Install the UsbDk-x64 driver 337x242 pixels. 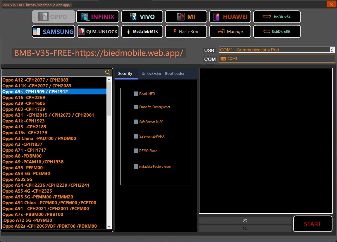click(277, 17)
